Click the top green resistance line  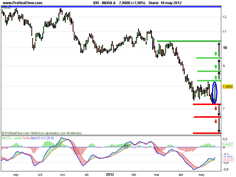tap(189, 41)
